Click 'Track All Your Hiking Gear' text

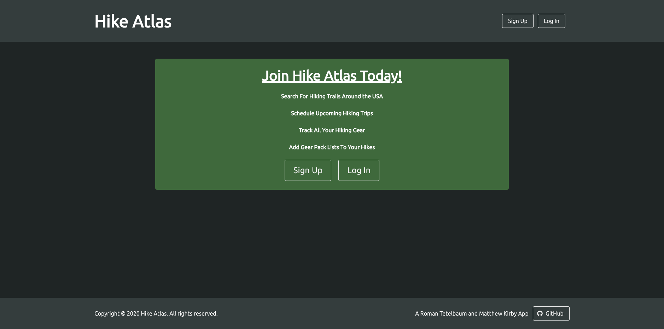pyautogui.click(x=332, y=130)
